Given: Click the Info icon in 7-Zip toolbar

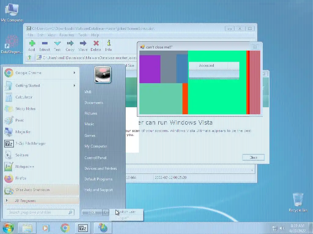Looking at the screenshot, I should [x=109, y=43].
